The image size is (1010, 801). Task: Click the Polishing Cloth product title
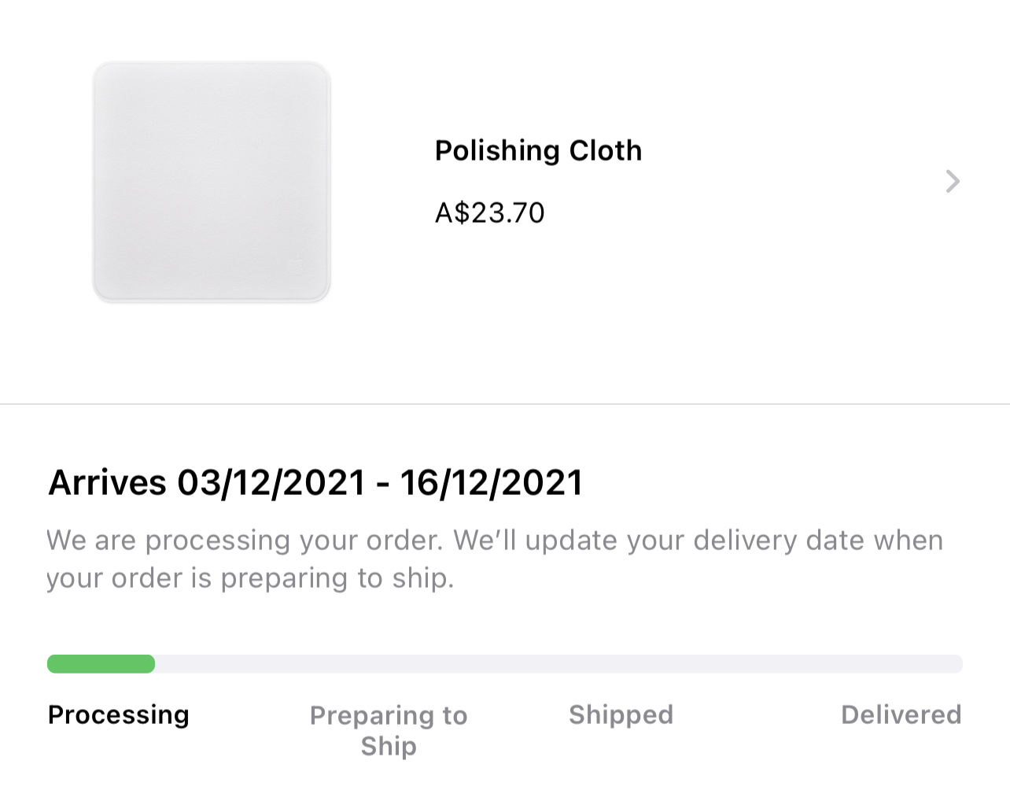(x=538, y=150)
